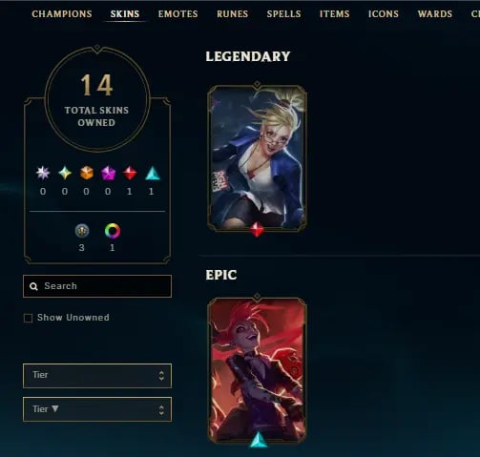Open the Tier sort dropdown with arrow

point(97,409)
